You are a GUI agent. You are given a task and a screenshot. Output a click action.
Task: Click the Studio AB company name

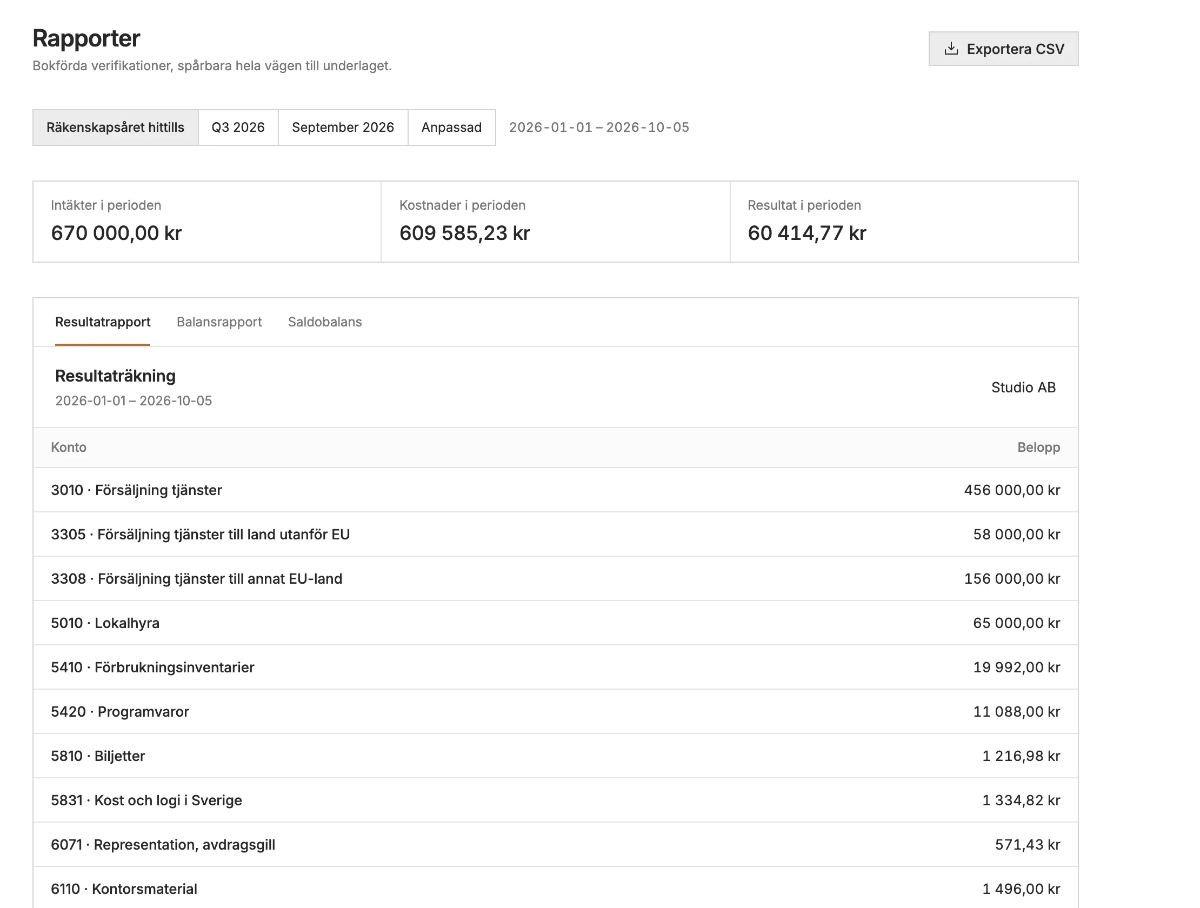[1023, 388]
